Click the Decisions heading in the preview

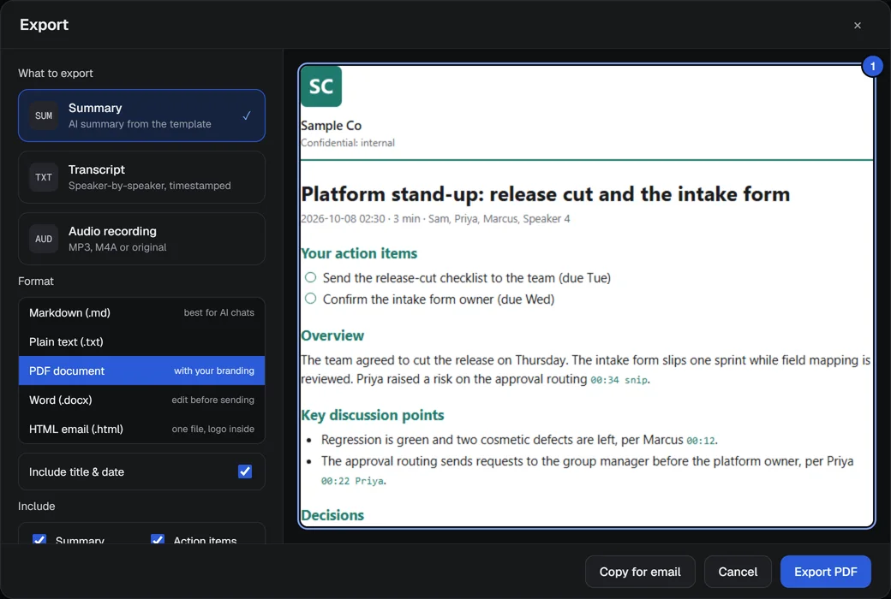[332, 515]
